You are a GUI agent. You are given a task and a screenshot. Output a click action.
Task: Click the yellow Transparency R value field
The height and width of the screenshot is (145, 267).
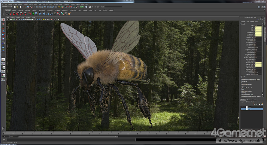click(x=258, y=32)
